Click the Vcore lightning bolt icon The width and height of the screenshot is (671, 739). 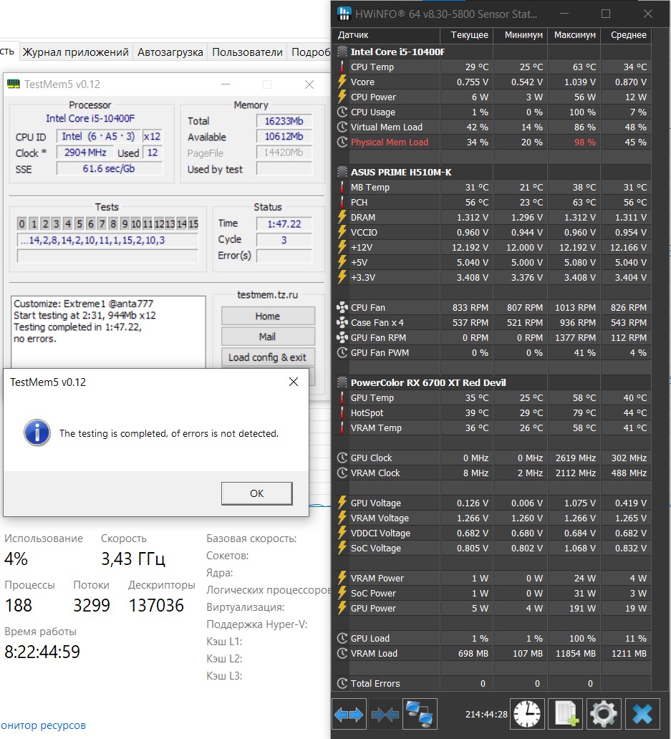[342, 82]
